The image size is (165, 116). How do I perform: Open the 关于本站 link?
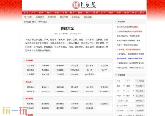click(x=28, y=17)
